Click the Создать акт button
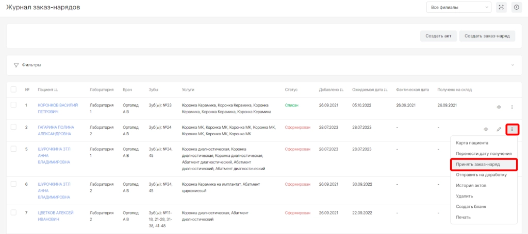Image resolution: width=528 pixels, height=234 pixels. tap(438, 36)
